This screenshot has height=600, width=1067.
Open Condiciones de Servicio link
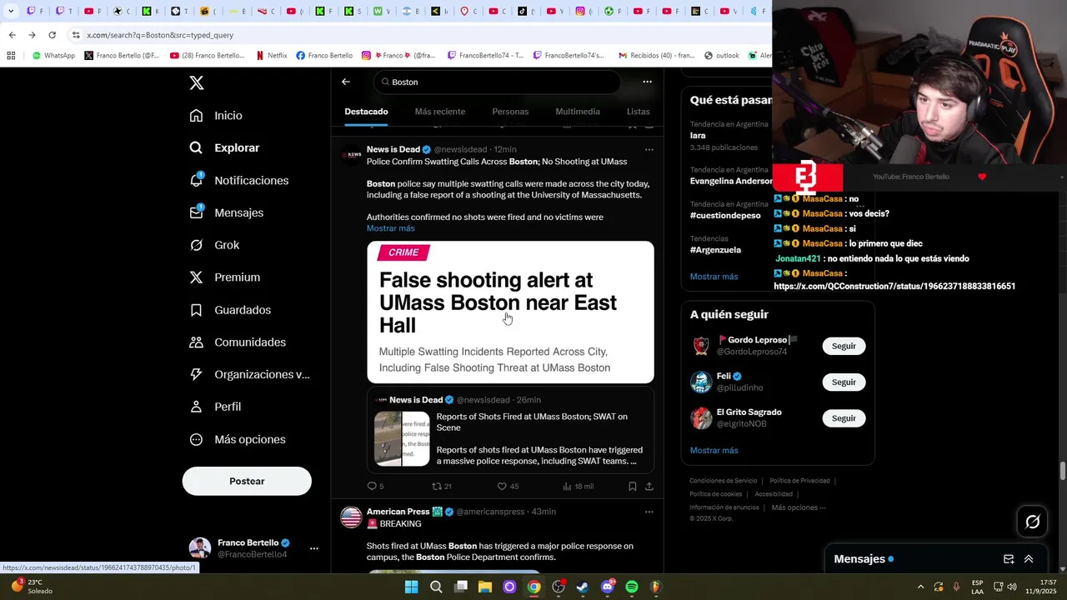pos(724,481)
